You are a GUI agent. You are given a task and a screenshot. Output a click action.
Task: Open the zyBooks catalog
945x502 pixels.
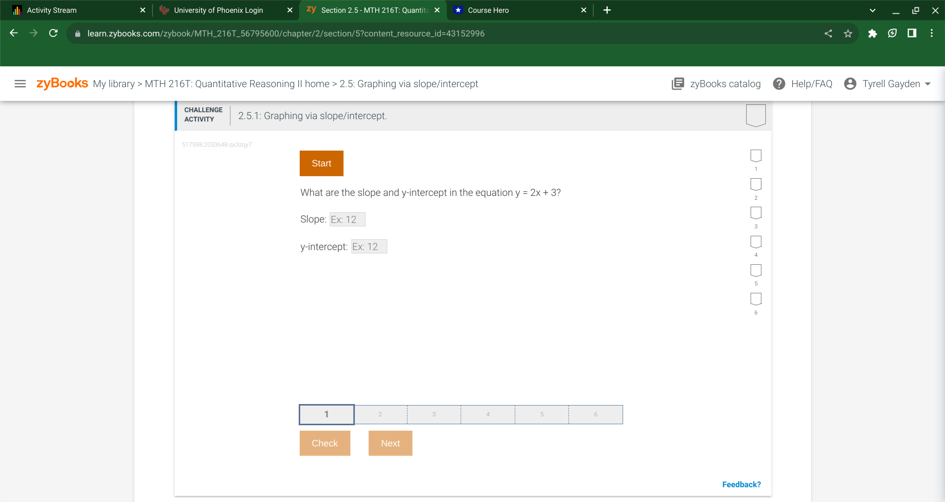coord(716,84)
